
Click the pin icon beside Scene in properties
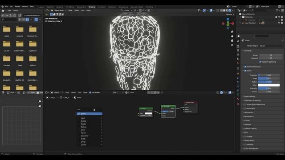[x=282, y=40]
